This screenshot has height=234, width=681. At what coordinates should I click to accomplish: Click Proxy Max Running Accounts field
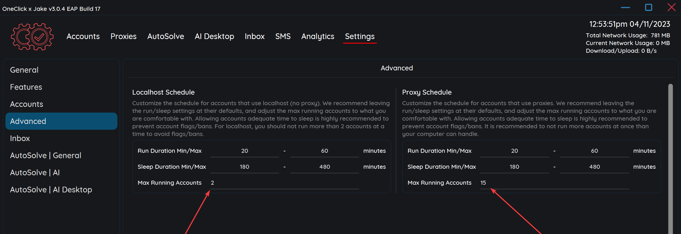[554, 183]
